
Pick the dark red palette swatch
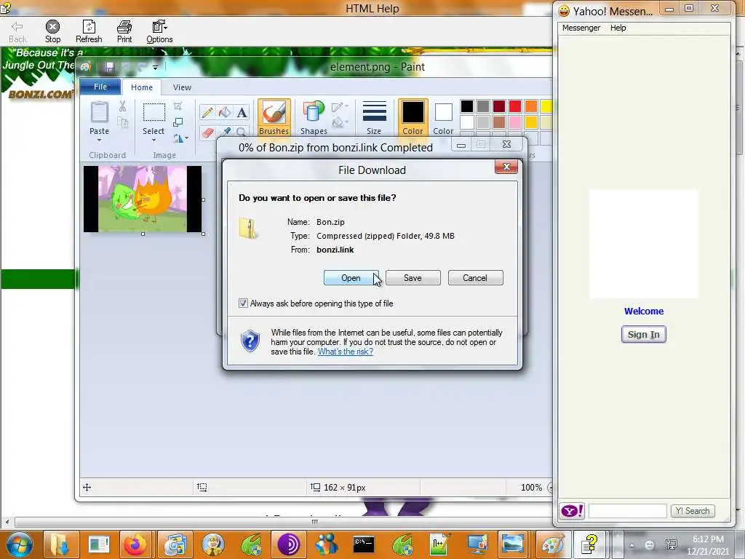[499, 106]
